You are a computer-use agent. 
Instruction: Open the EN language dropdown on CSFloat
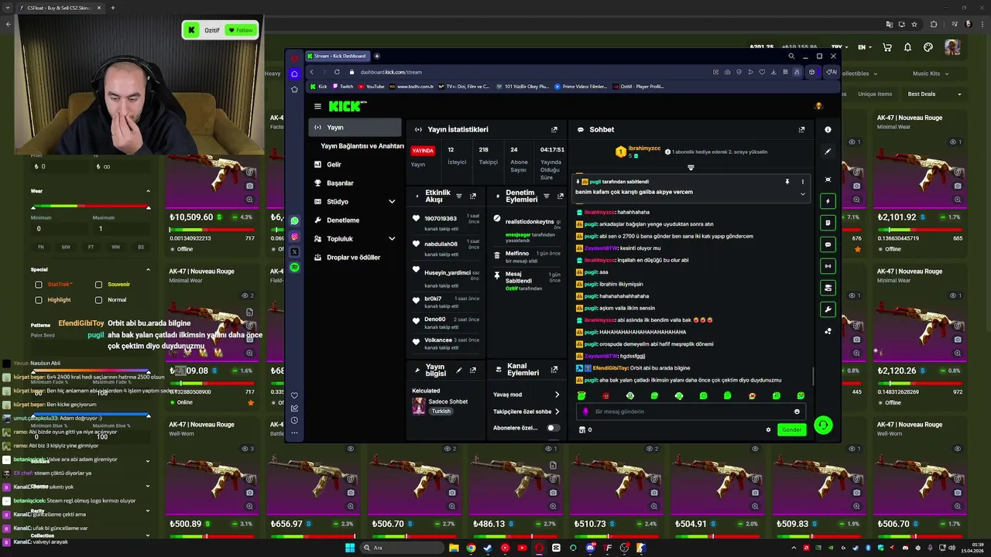point(866,47)
